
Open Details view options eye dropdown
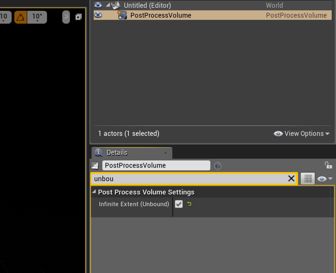[325, 179]
